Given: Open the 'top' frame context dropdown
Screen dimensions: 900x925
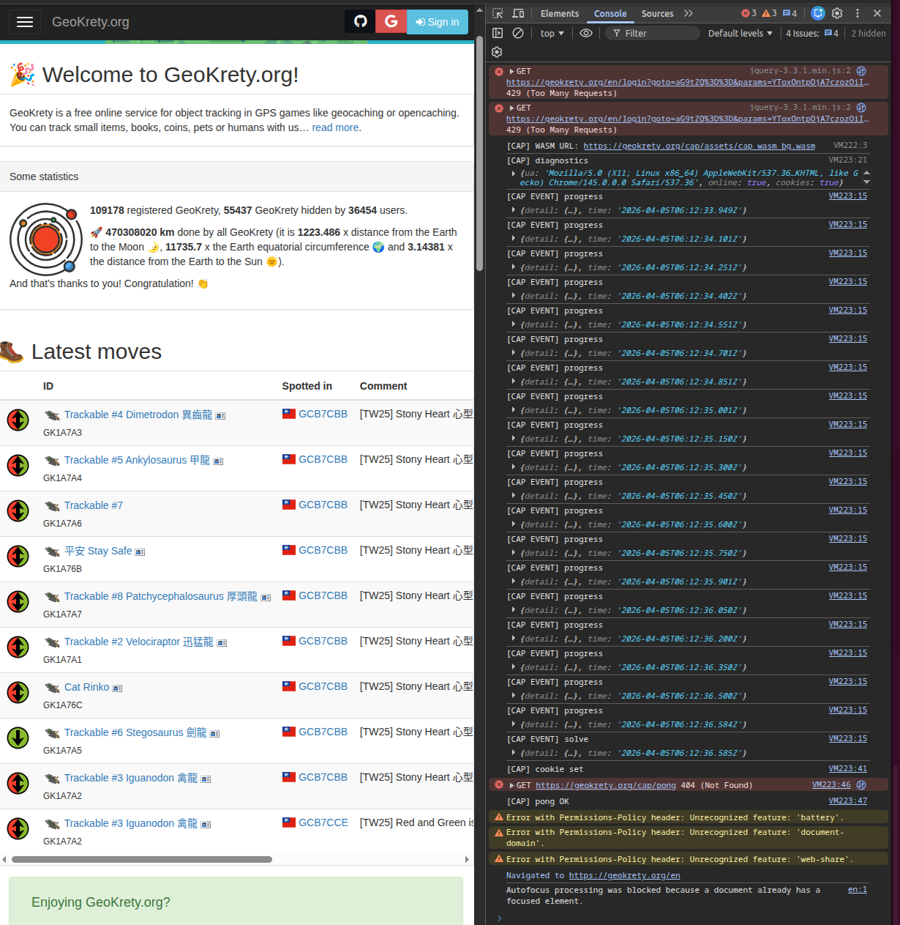Looking at the screenshot, I should point(550,32).
